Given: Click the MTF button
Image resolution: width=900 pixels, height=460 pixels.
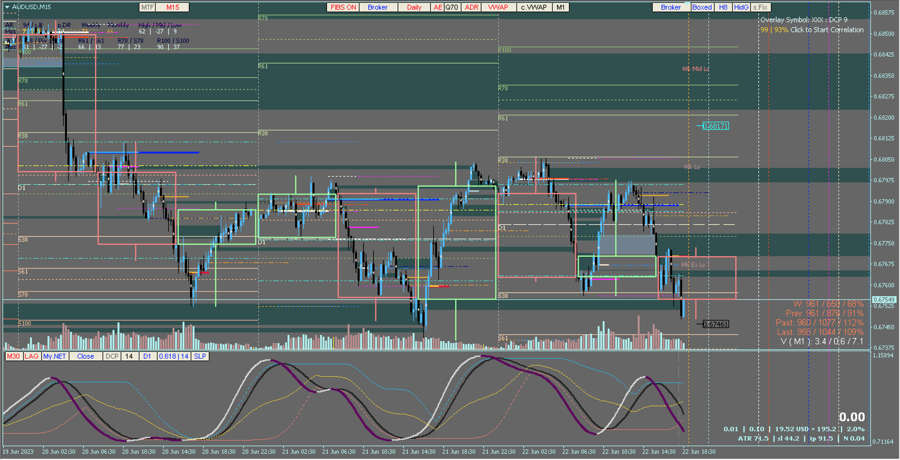Looking at the screenshot, I should click(147, 7).
